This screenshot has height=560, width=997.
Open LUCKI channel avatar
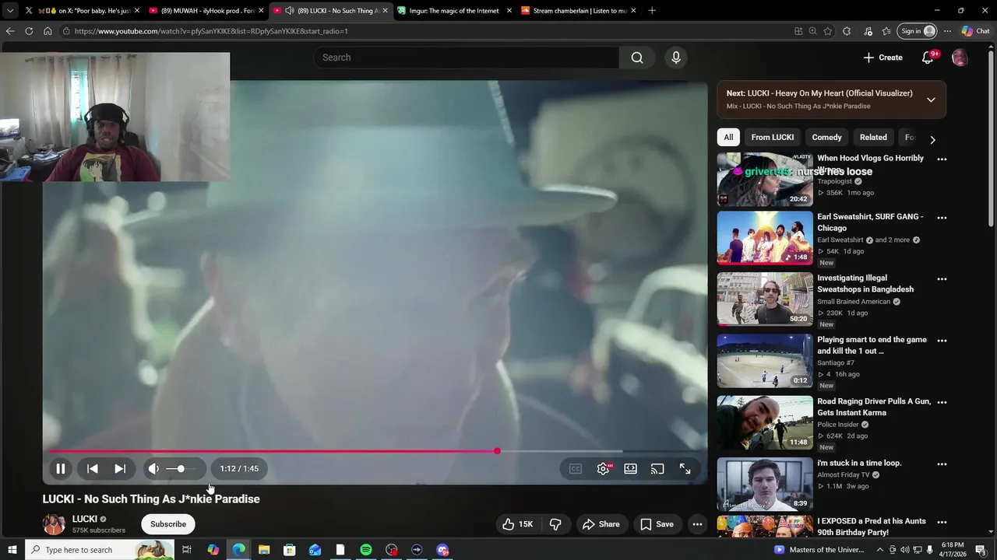click(54, 524)
